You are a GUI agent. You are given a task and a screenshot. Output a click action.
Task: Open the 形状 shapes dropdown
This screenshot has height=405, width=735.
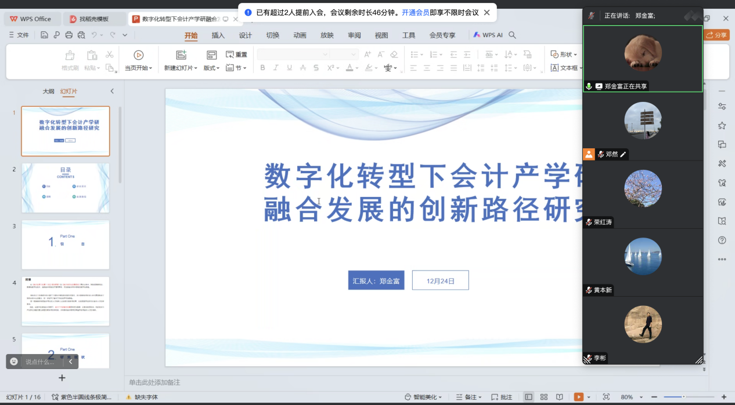click(x=564, y=54)
